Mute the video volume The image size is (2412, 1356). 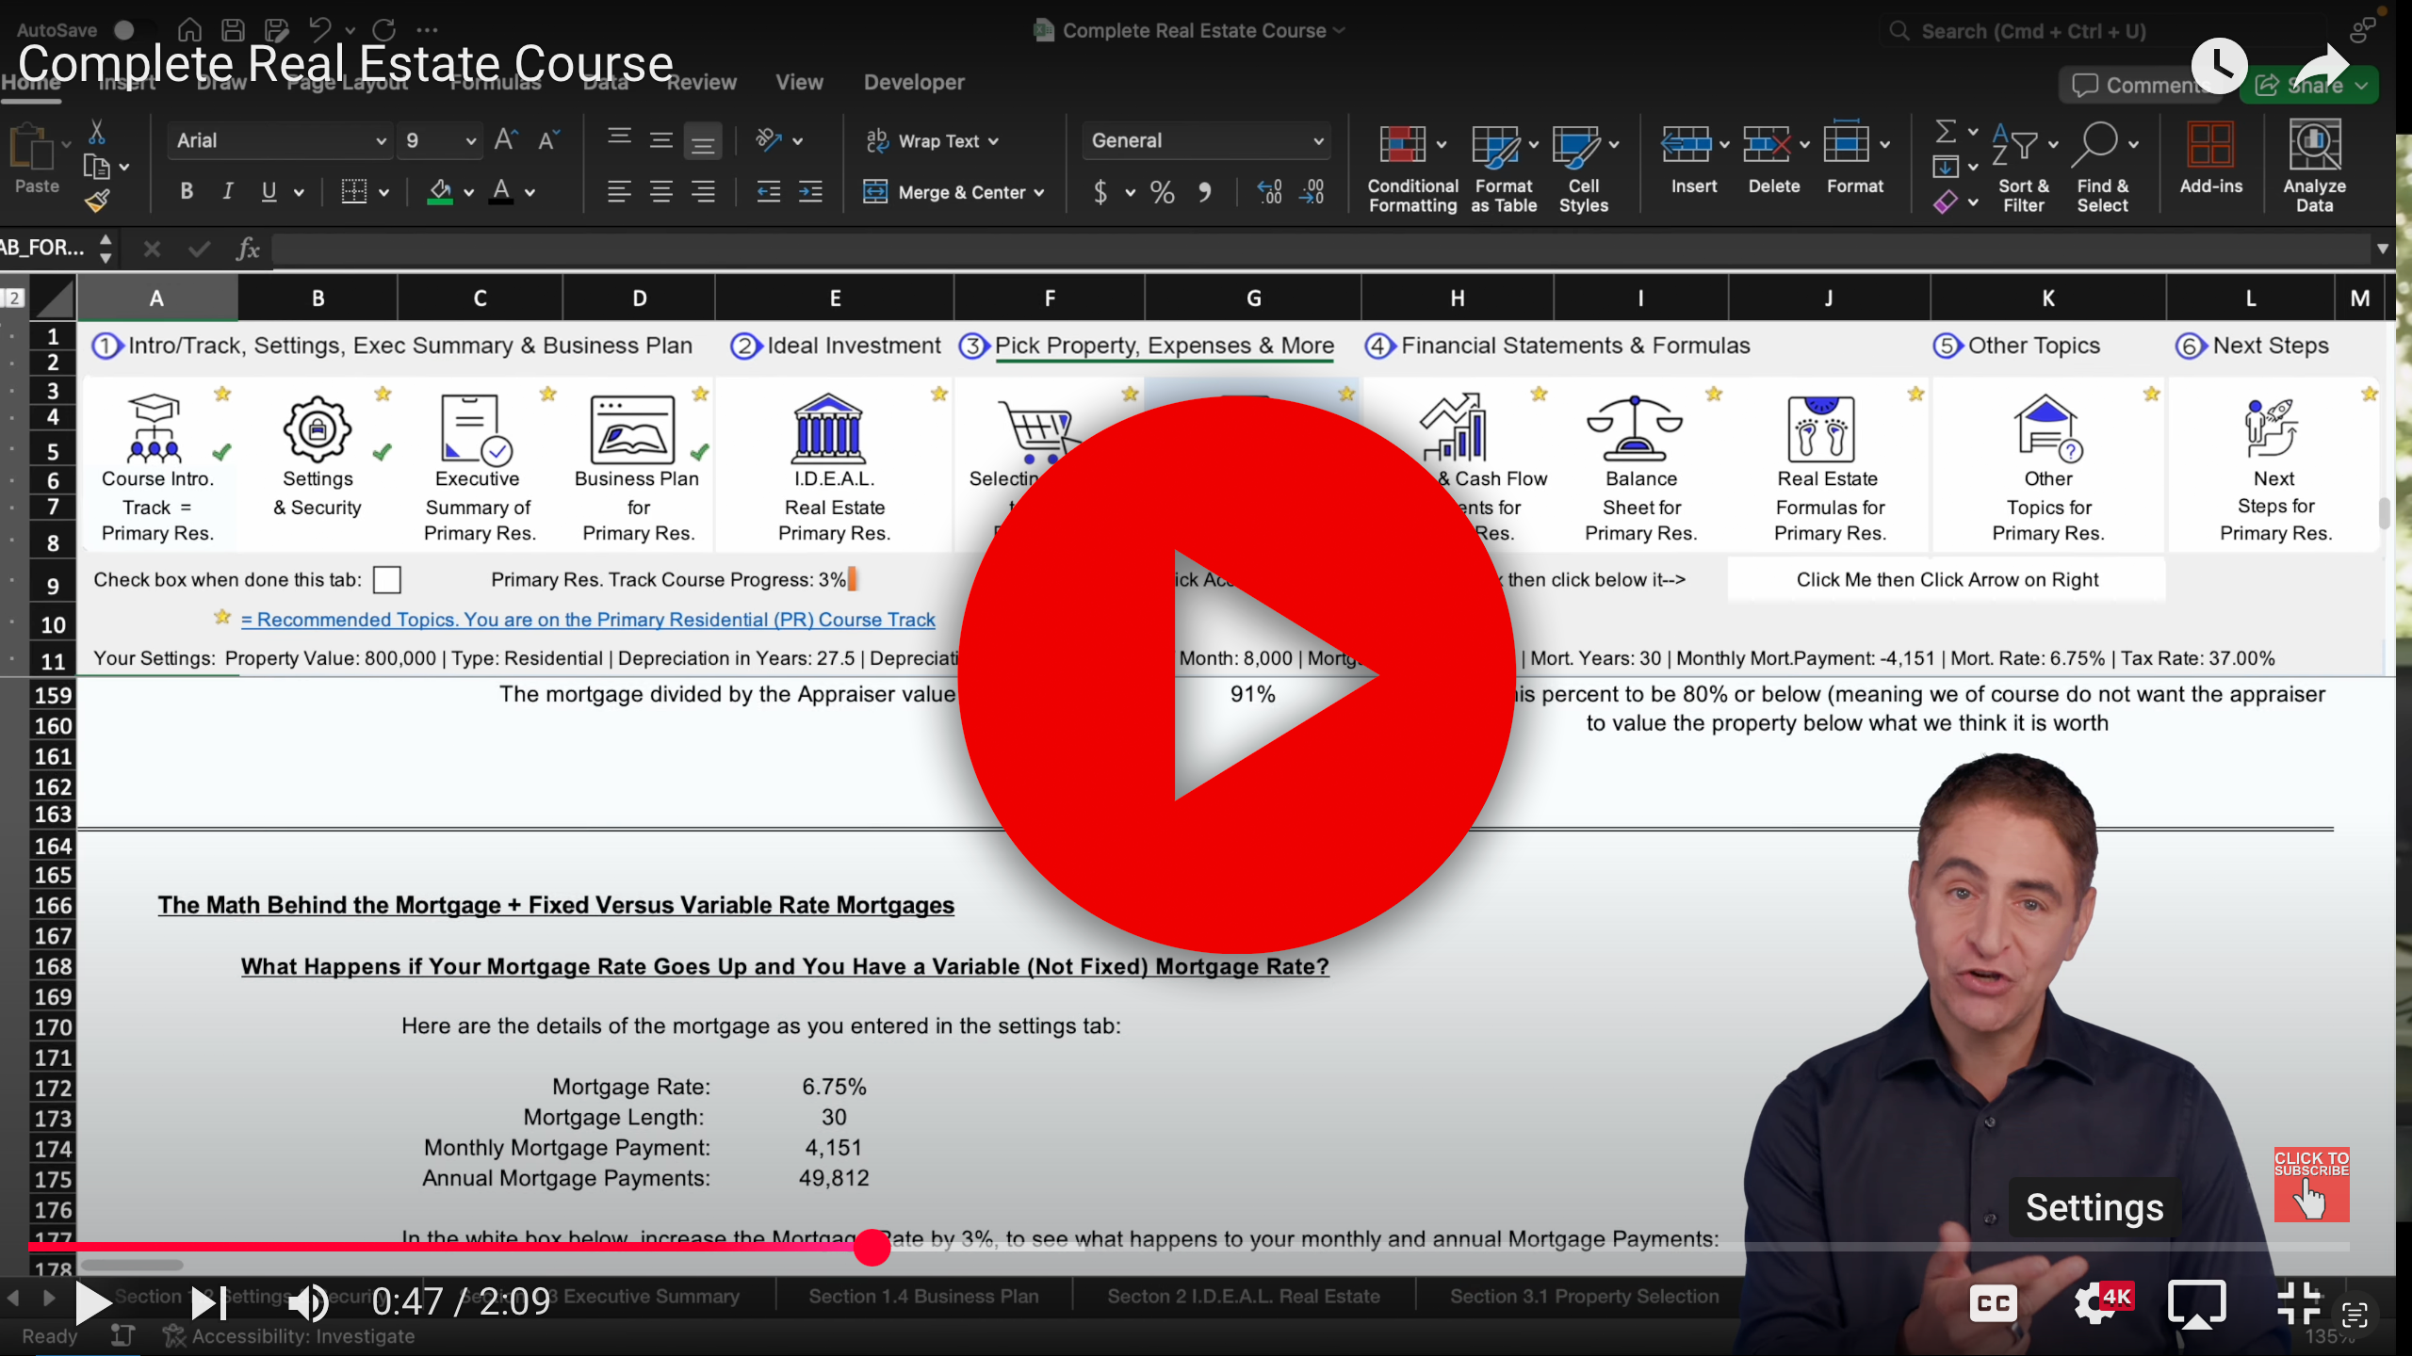(307, 1303)
